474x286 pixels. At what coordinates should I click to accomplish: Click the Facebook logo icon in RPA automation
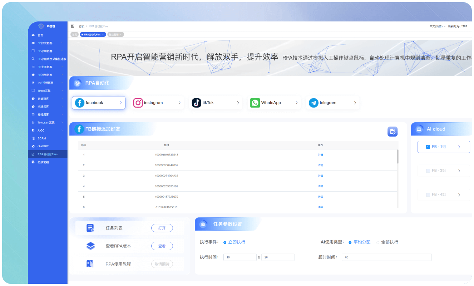pyautogui.click(x=80, y=103)
